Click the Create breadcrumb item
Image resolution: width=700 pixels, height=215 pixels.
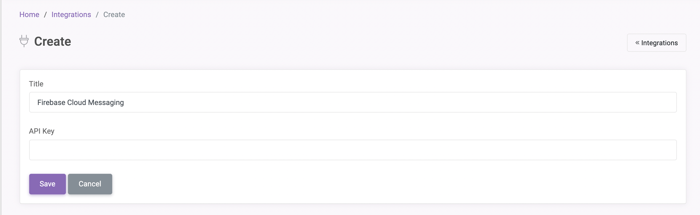pyautogui.click(x=114, y=15)
